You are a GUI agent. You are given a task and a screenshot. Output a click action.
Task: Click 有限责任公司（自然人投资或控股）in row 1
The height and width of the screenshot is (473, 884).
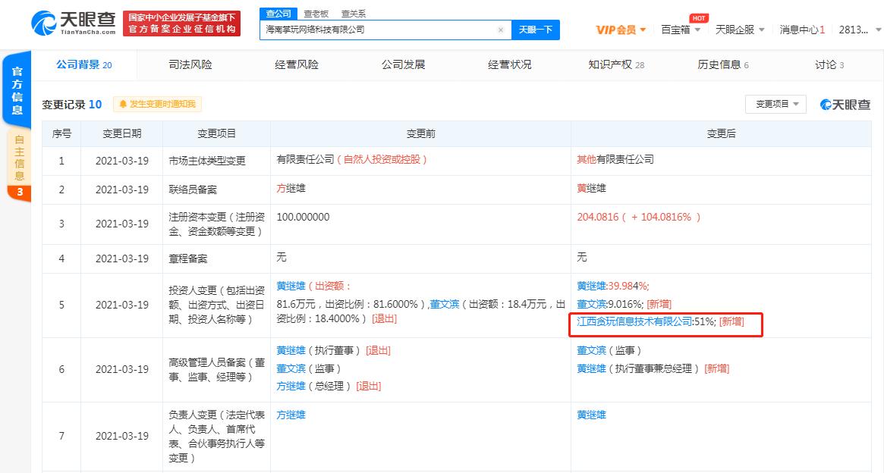352,159
